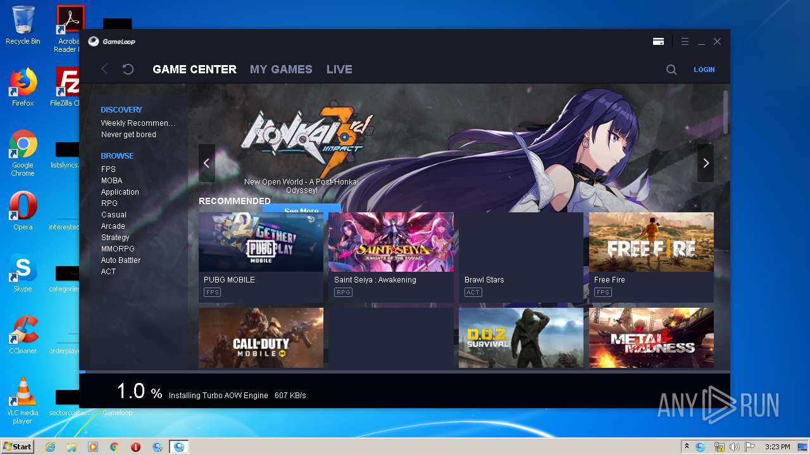
Task: Open the D.O.Z Survival thumbnail
Action: tap(521, 337)
